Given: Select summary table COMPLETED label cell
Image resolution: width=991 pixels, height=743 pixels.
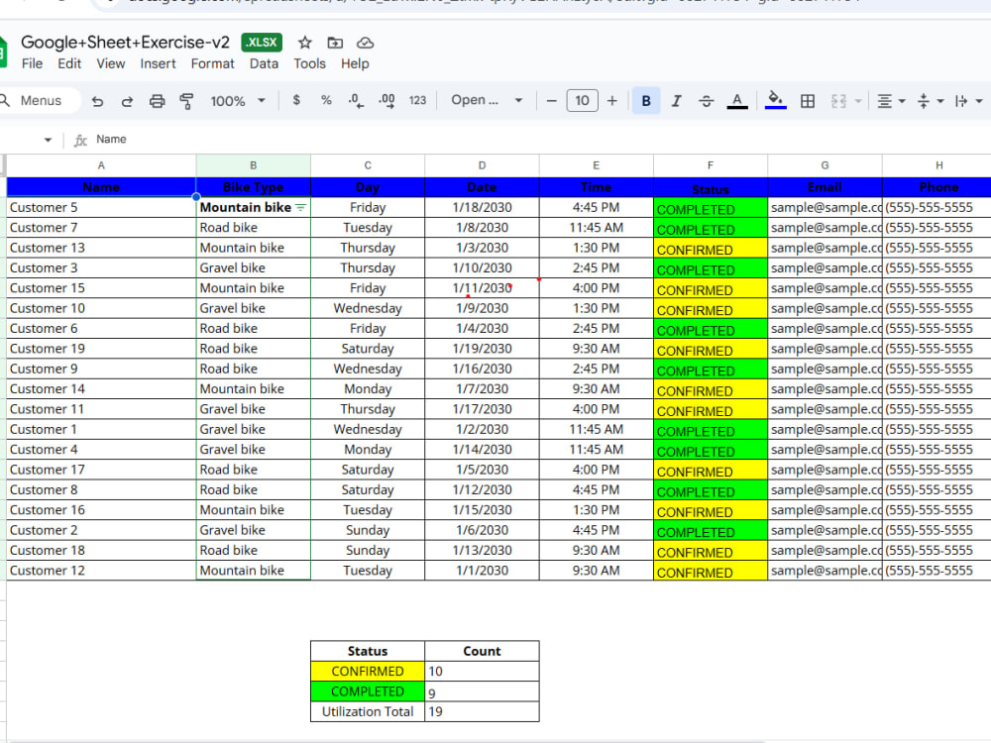Looking at the screenshot, I should pos(368,691).
